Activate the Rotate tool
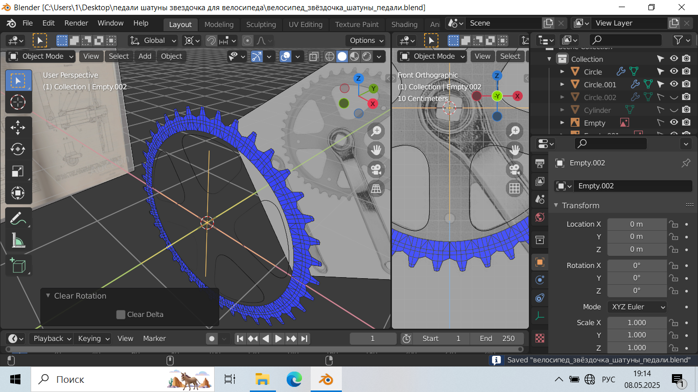The height and width of the screenshot is (392, 698). tap(18, 149)
